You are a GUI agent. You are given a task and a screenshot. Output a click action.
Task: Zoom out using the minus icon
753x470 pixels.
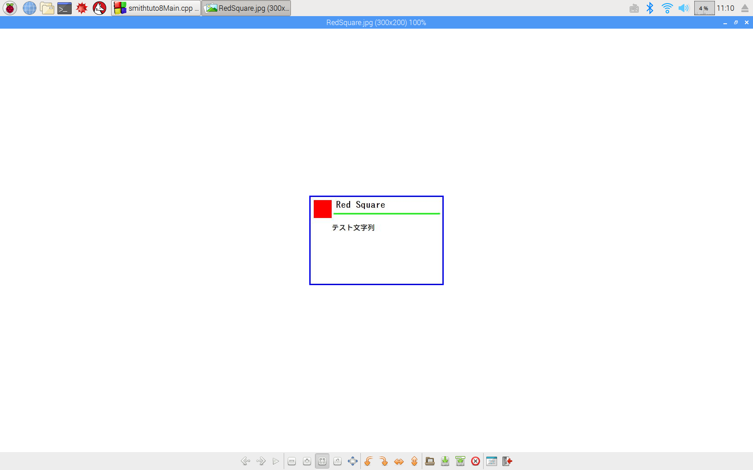click(292, 461)
